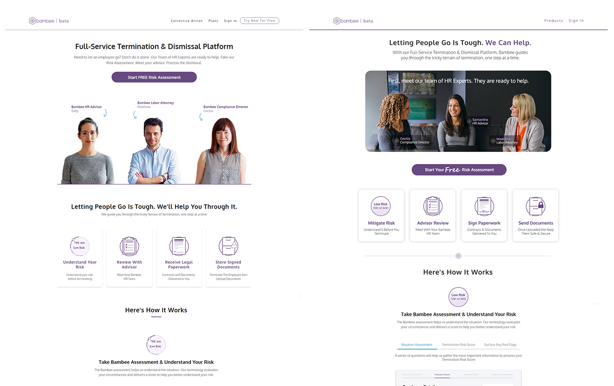Viewport: 614px width, 386px height.
Task: Click right page Take Bambee Assessment & Understand Your Risk
Action: (x=458, y=314)
